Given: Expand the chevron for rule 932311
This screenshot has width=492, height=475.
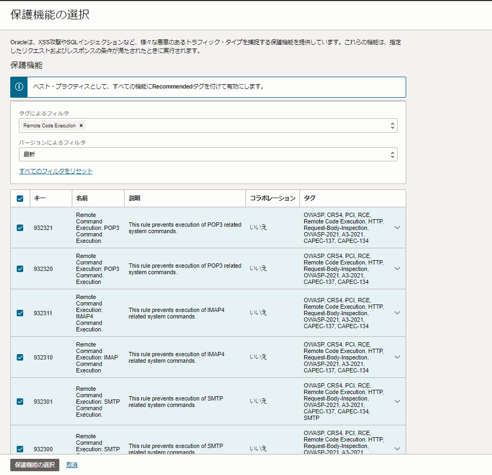Looking at the screenshot, I should (x=397, y=313).
